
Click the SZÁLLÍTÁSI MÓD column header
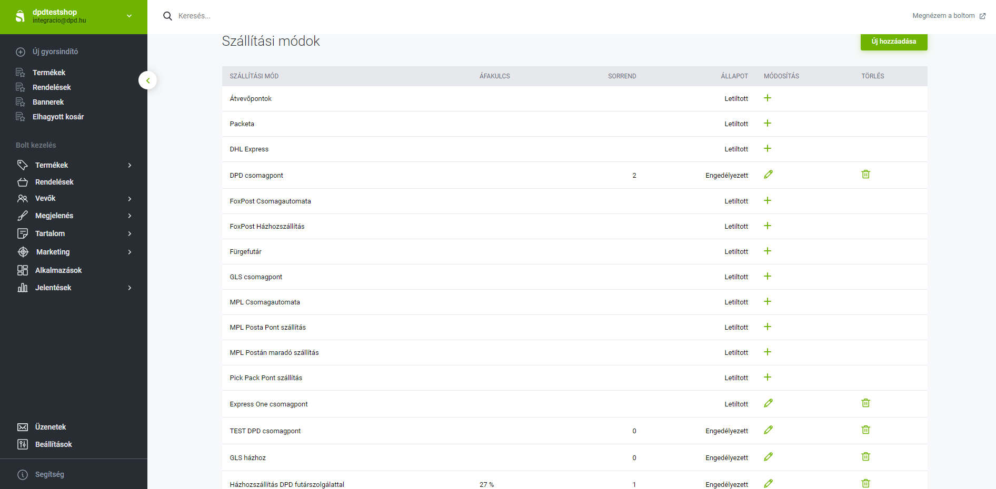point(254,76)
